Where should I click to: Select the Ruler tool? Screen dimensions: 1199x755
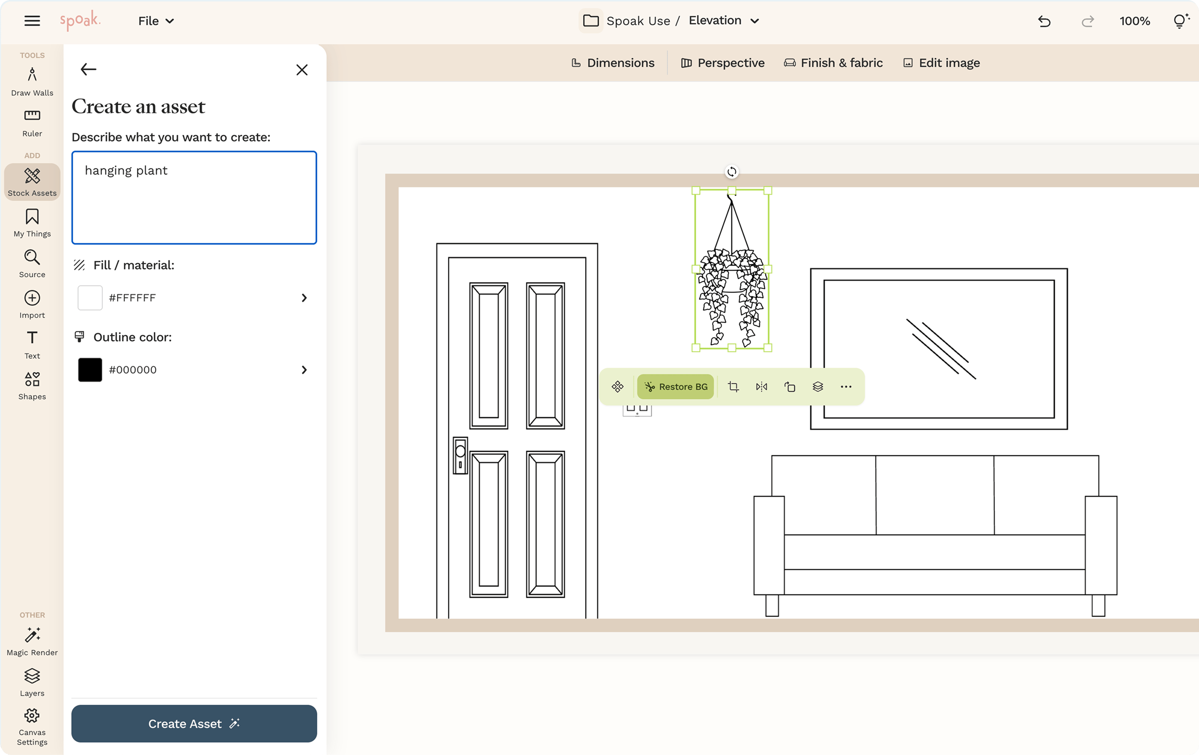(x=32, y=122)
